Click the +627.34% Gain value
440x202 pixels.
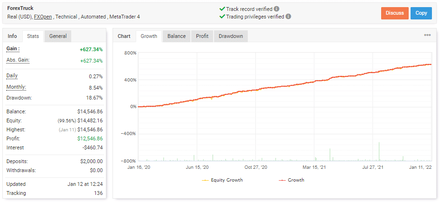91,50
